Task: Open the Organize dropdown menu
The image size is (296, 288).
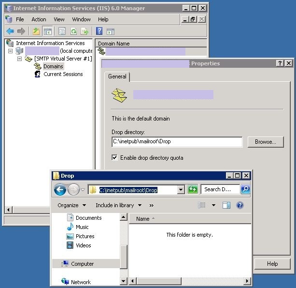Action: click(x=72, y=205)
